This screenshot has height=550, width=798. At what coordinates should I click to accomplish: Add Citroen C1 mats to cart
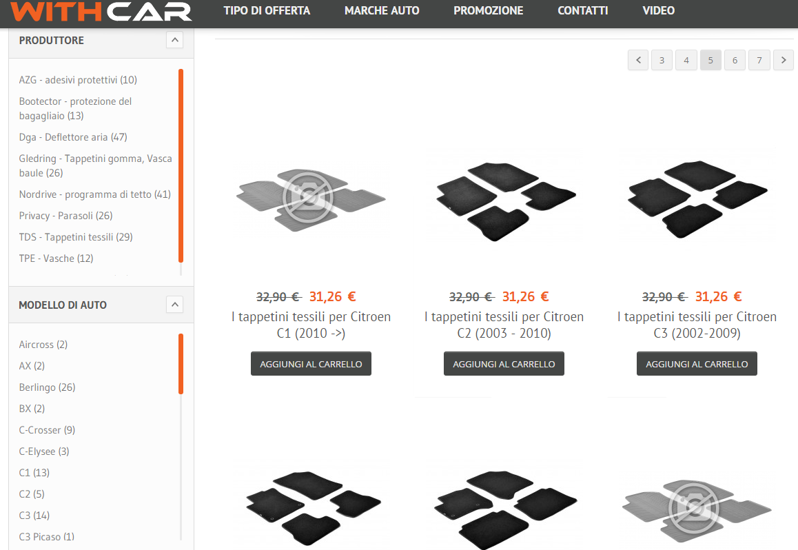point(311,364)
